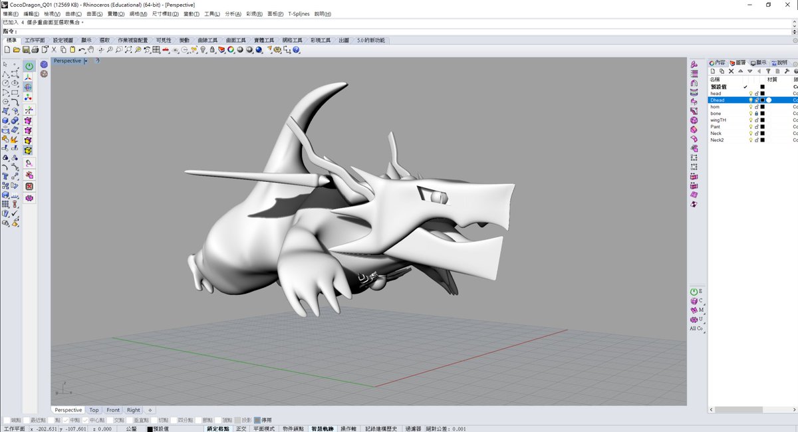
Task: Open the 內容 properties panel tab
Action: (x=718, y=62)
